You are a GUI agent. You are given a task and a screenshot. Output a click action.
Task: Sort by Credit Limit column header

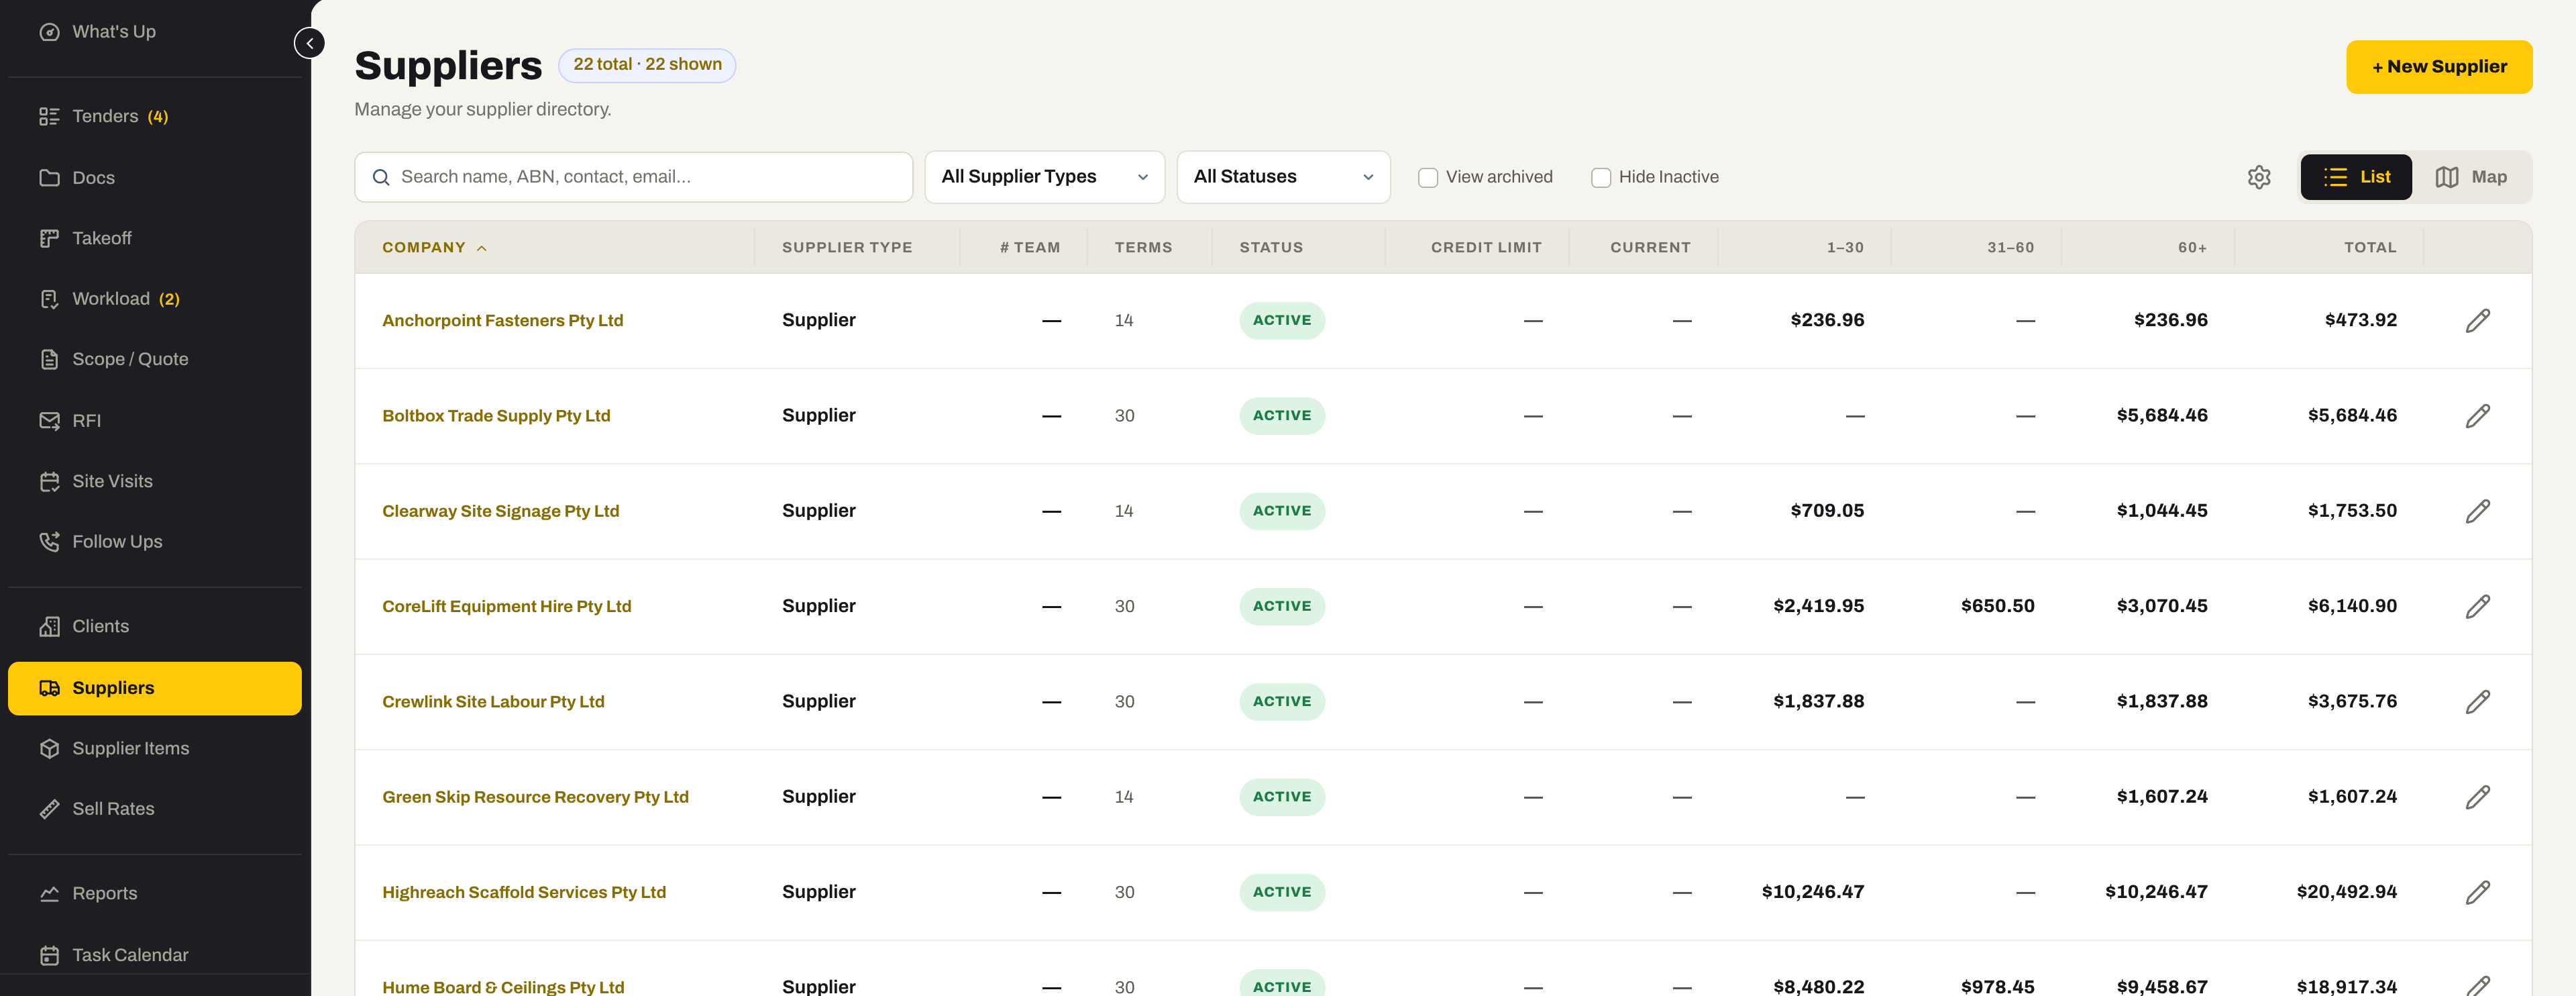click(x=1485, y=247)
